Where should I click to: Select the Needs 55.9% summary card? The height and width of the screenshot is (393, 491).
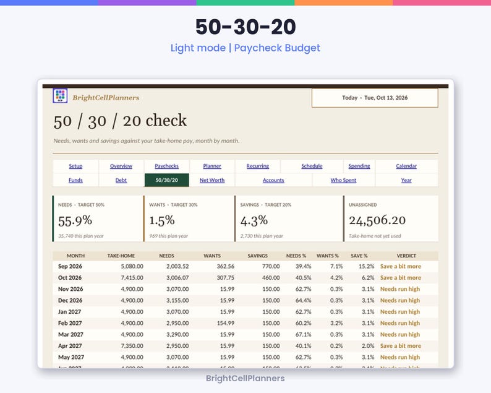coord(98,218)
